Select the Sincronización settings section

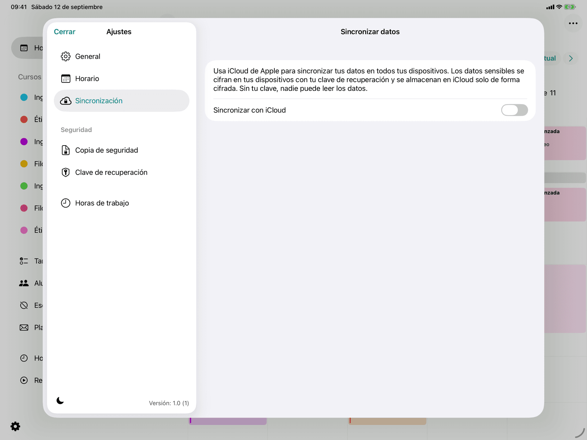(121, 101)
